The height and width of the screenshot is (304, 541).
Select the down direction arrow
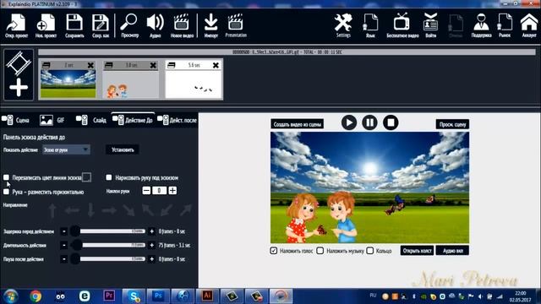pos(90,210)
